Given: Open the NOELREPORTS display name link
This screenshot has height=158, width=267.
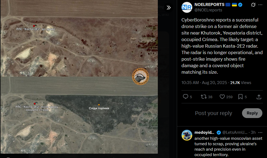Looking at the screenshot, I should (x=209, y=5).
